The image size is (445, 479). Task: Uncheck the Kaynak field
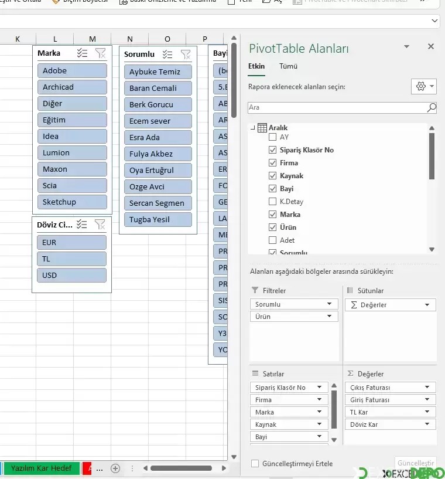[x=273, y=176]
